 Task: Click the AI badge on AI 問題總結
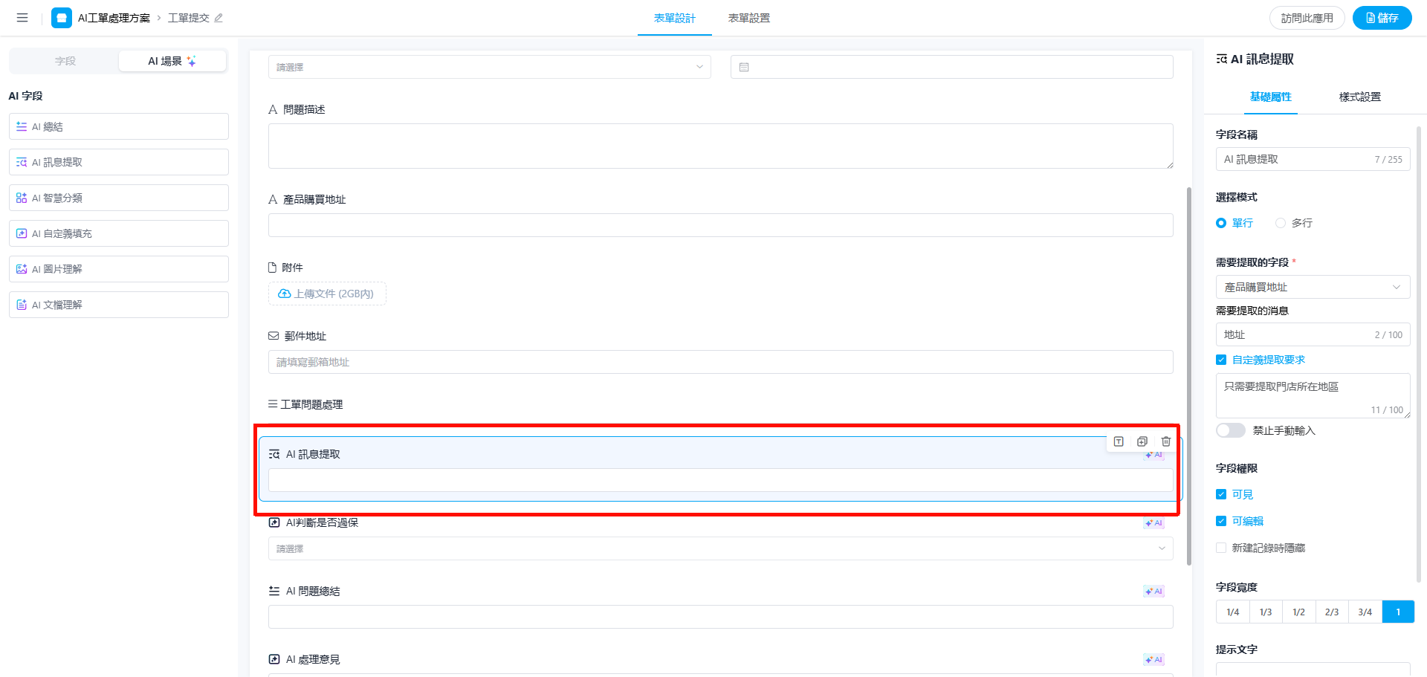[x=1153, y=592]
